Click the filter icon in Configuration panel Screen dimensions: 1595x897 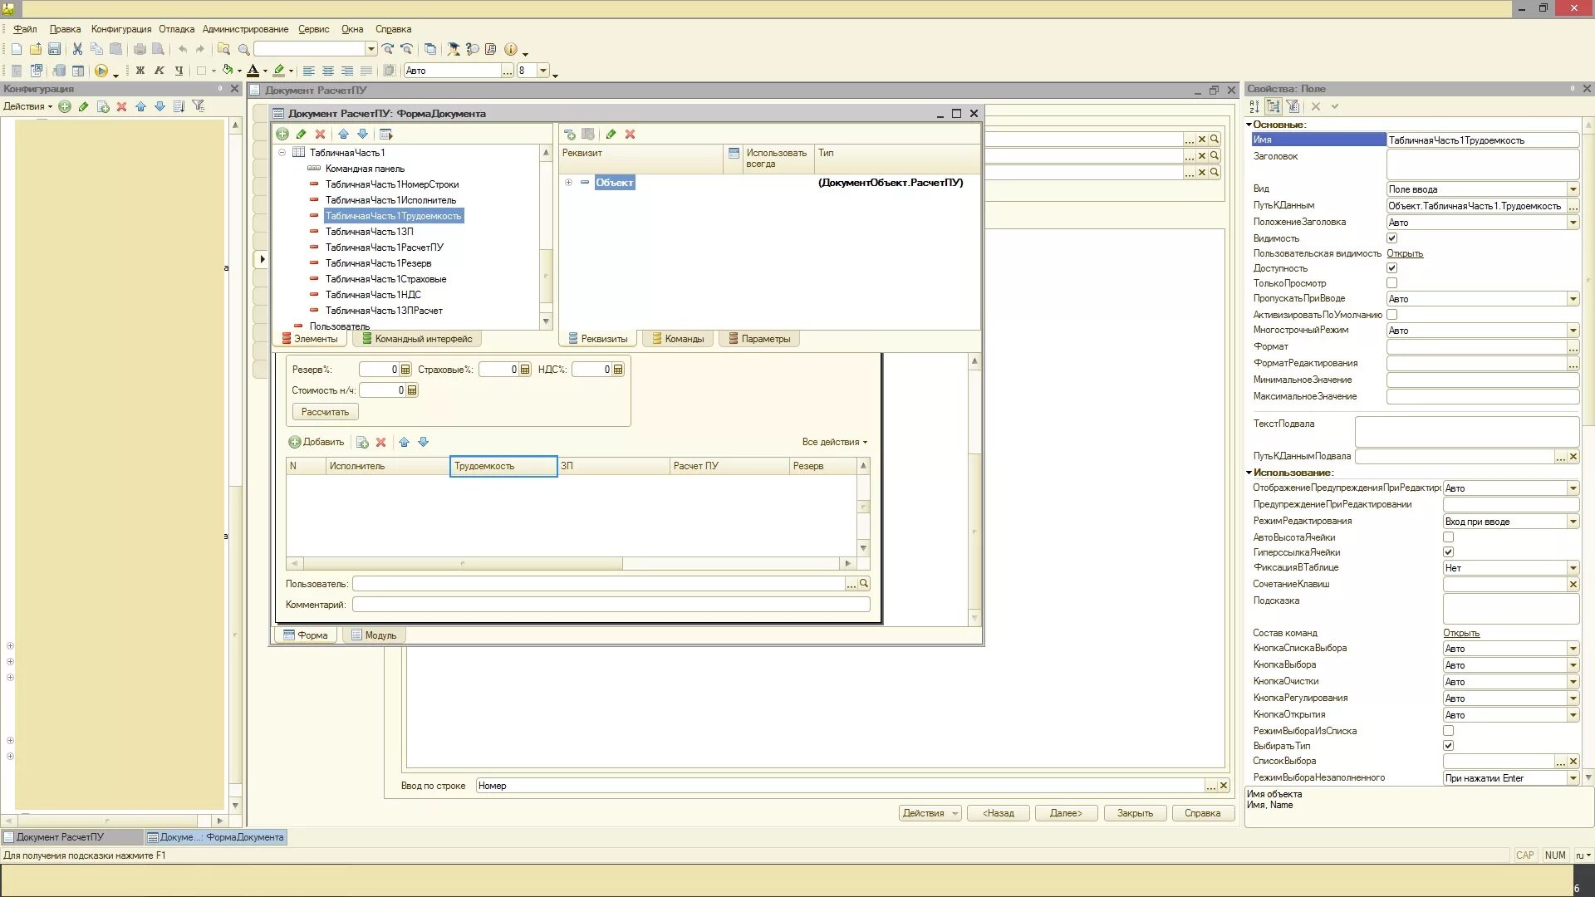pos(198,106)
